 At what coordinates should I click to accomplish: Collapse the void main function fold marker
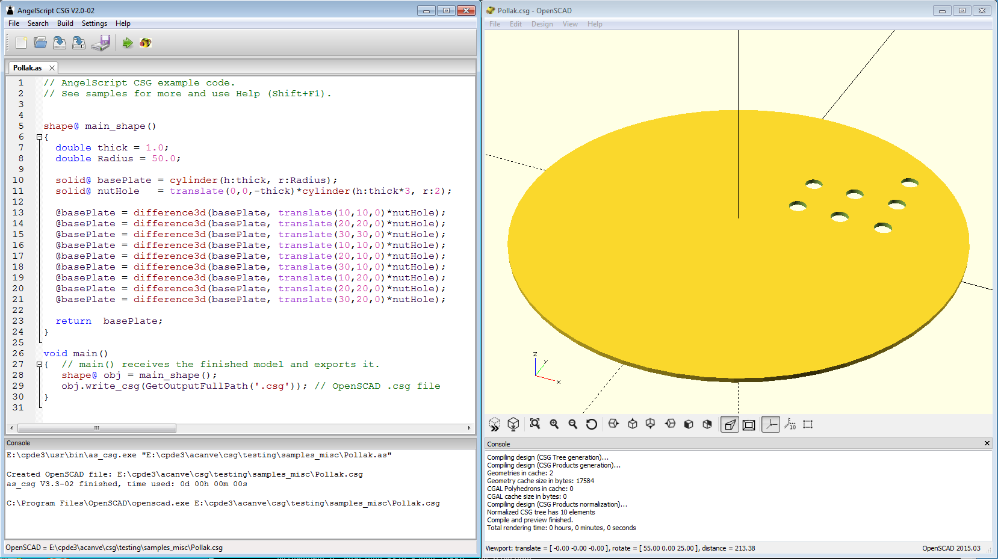point(40,365)
